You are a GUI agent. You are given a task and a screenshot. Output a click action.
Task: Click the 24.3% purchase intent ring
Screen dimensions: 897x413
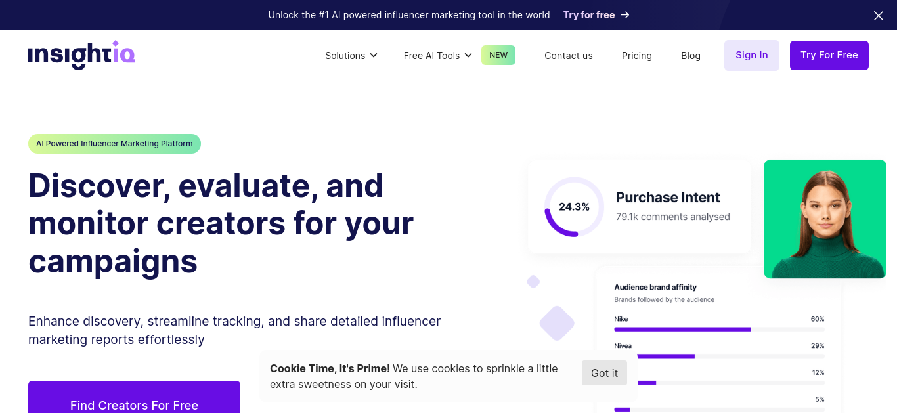(x=574, y=207)
